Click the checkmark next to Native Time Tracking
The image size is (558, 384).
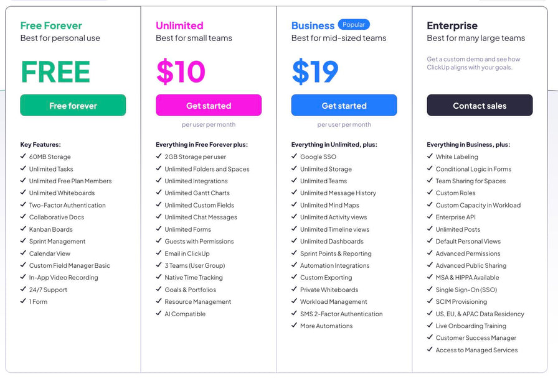pos(159,278)
